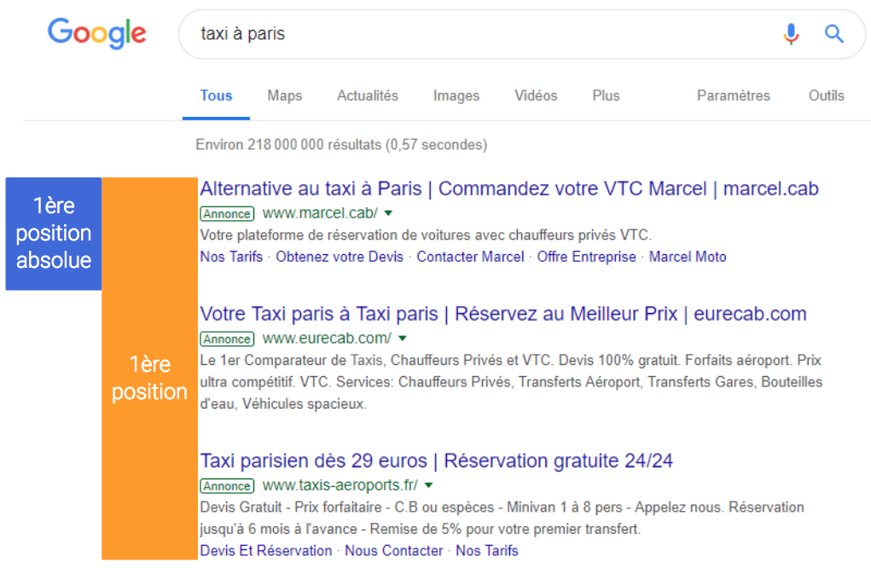The height and width of the screenshot is (568, 871).
Task: Select the Tous tab
Action: coord(216,96)
